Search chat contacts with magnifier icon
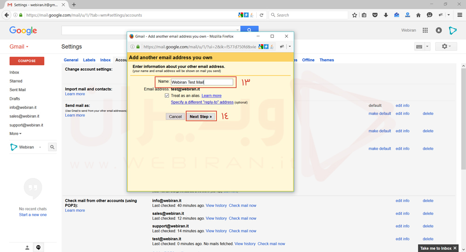This screenshot has width=466, height=252. click(x=52, y=147)
